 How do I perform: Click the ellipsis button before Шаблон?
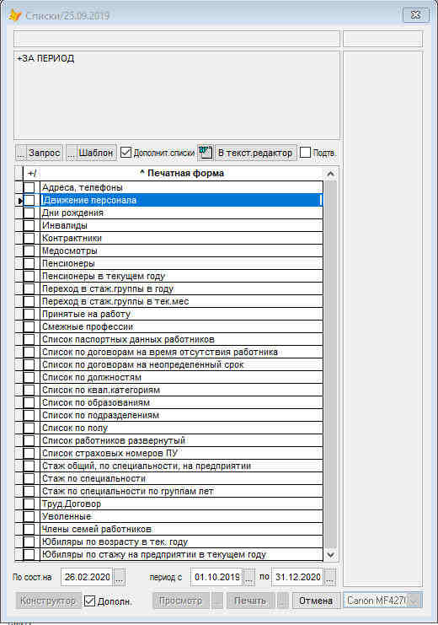click(x=71, y=153)
